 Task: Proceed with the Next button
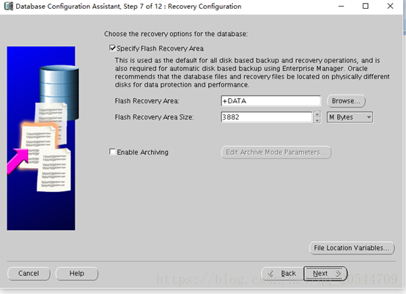[x=325, y=273]
